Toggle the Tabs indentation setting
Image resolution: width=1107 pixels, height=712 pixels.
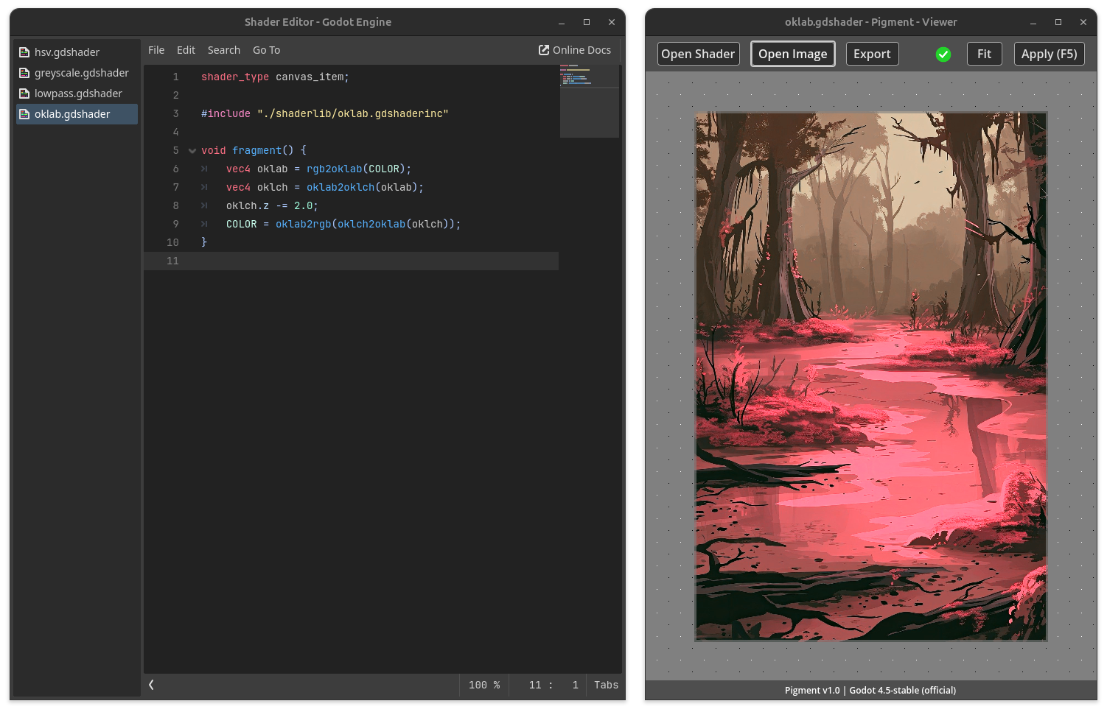[x=606, y=685]
